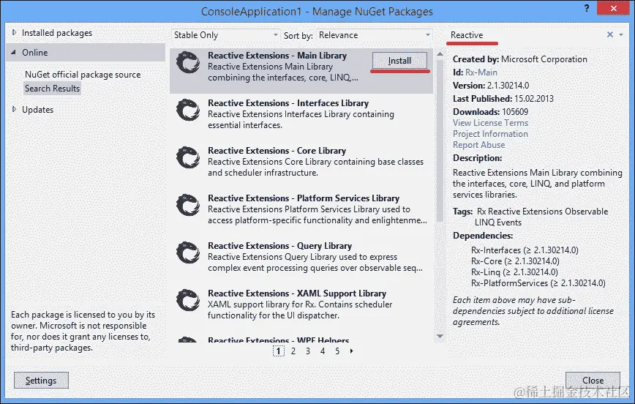Open the Settings dialog

(41, 381)
